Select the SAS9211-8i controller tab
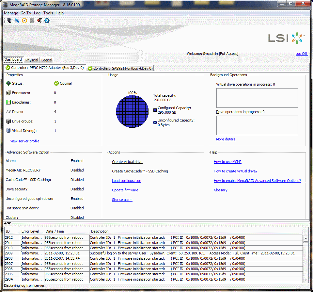Image resolution: width=313 pixels, height=292 pixels. click(x=119, y=68)
